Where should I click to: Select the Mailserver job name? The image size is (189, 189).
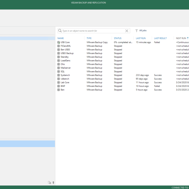tap(66, 68)
